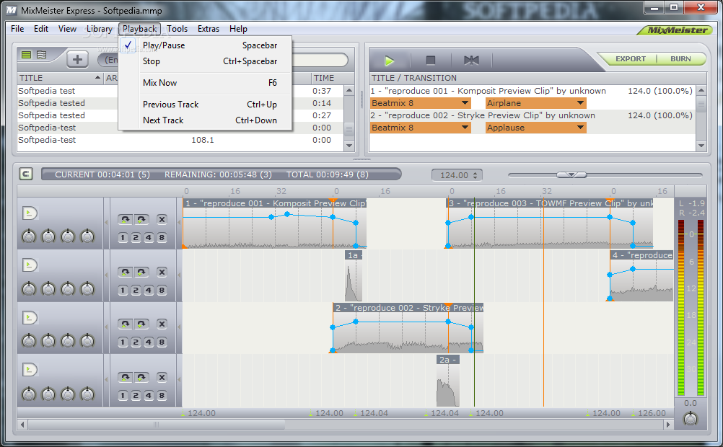Choose Stop from the Playback menu
The width and height of the screenshot is (723, 447).
pyautogui.click(x=205, y=61)
